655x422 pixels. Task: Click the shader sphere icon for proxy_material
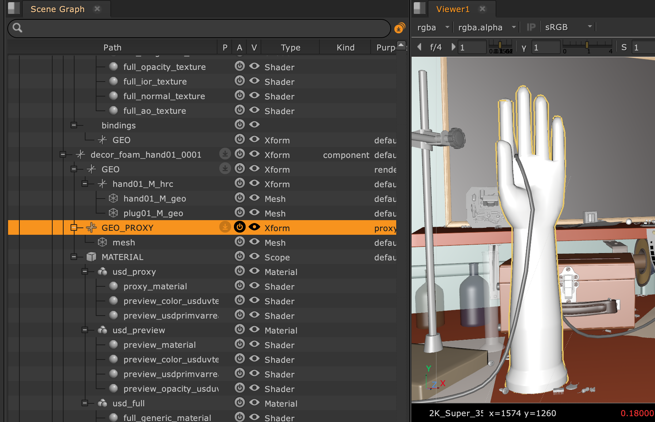[113, 286]
